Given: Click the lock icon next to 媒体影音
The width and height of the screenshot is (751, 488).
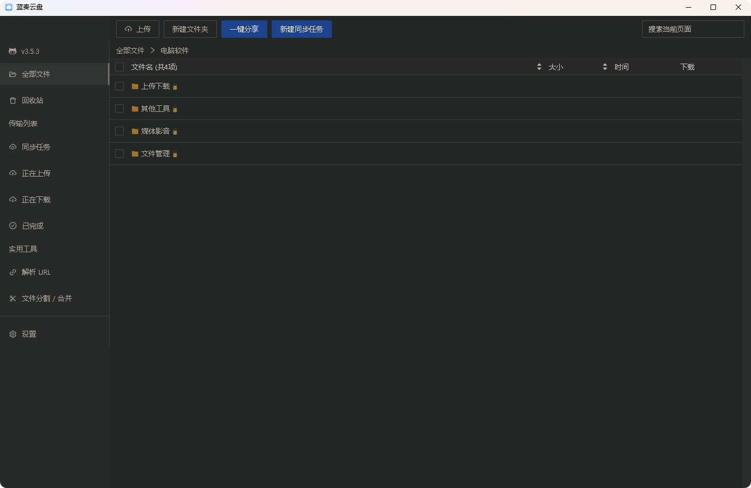Looking at the screenshot, I should click(x=175, y=132).
